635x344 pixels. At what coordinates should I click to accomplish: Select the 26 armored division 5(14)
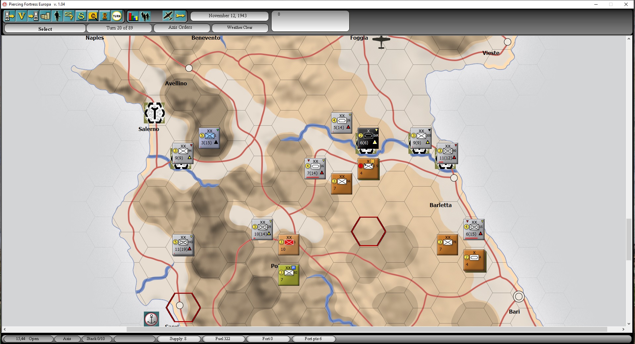point(342,123)
